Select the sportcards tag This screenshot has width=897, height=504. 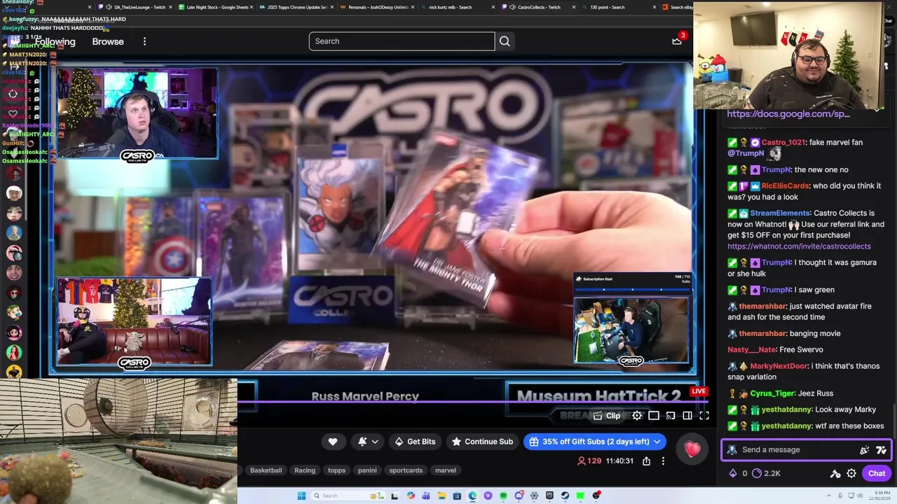pyautogui.click(x=406, y=470)
